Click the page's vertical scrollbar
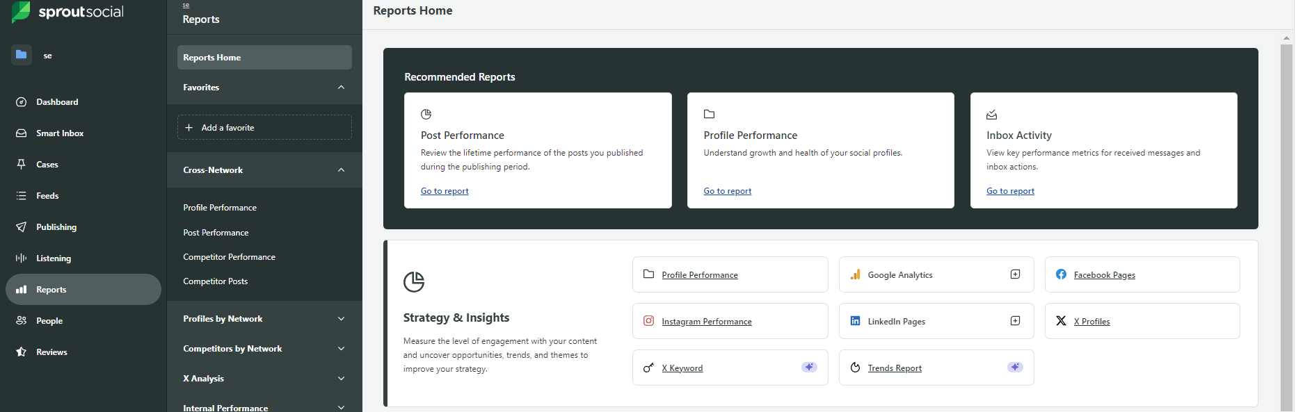 pyautogui.click(x=1286, y=222)
